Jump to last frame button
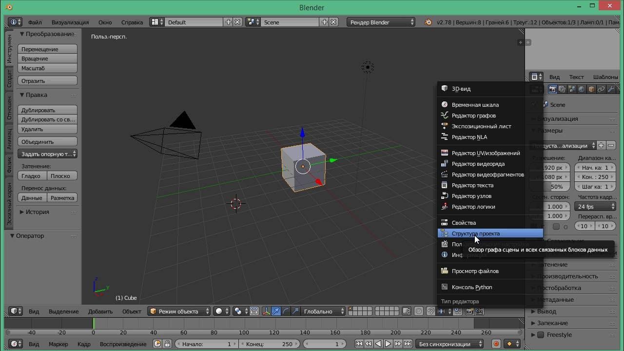Image resolution: width=624 pixels, height=351 pixels. point(408,344)
